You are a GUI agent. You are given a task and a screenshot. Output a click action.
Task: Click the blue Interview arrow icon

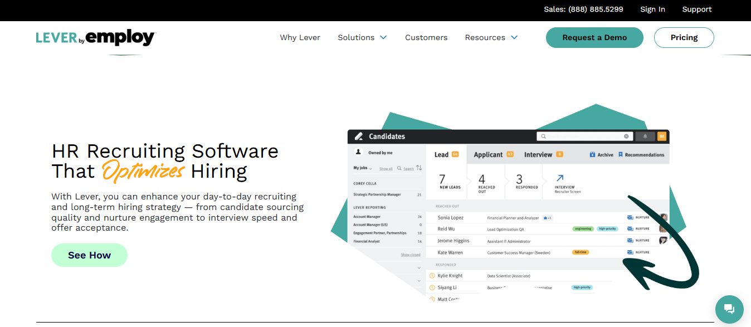pyautogui.click(x=559, y=179)
